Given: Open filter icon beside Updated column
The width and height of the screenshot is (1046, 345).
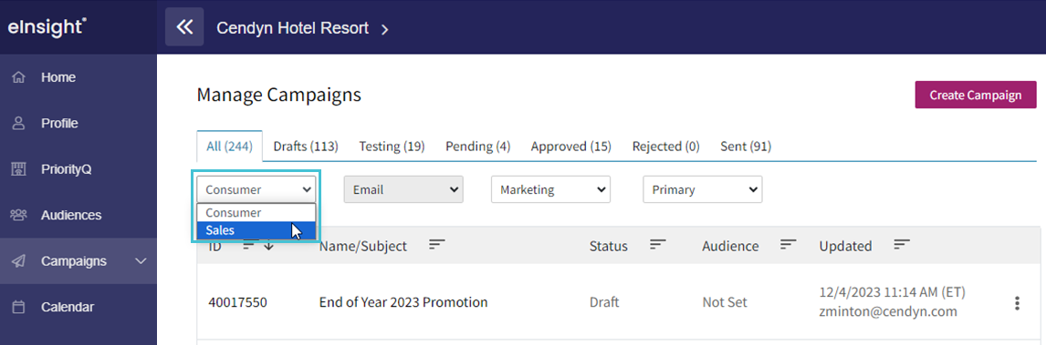Looking at the screenshot, I should pos(902,245).
